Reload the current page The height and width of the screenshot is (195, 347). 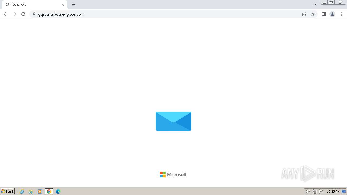pos(23,14)
